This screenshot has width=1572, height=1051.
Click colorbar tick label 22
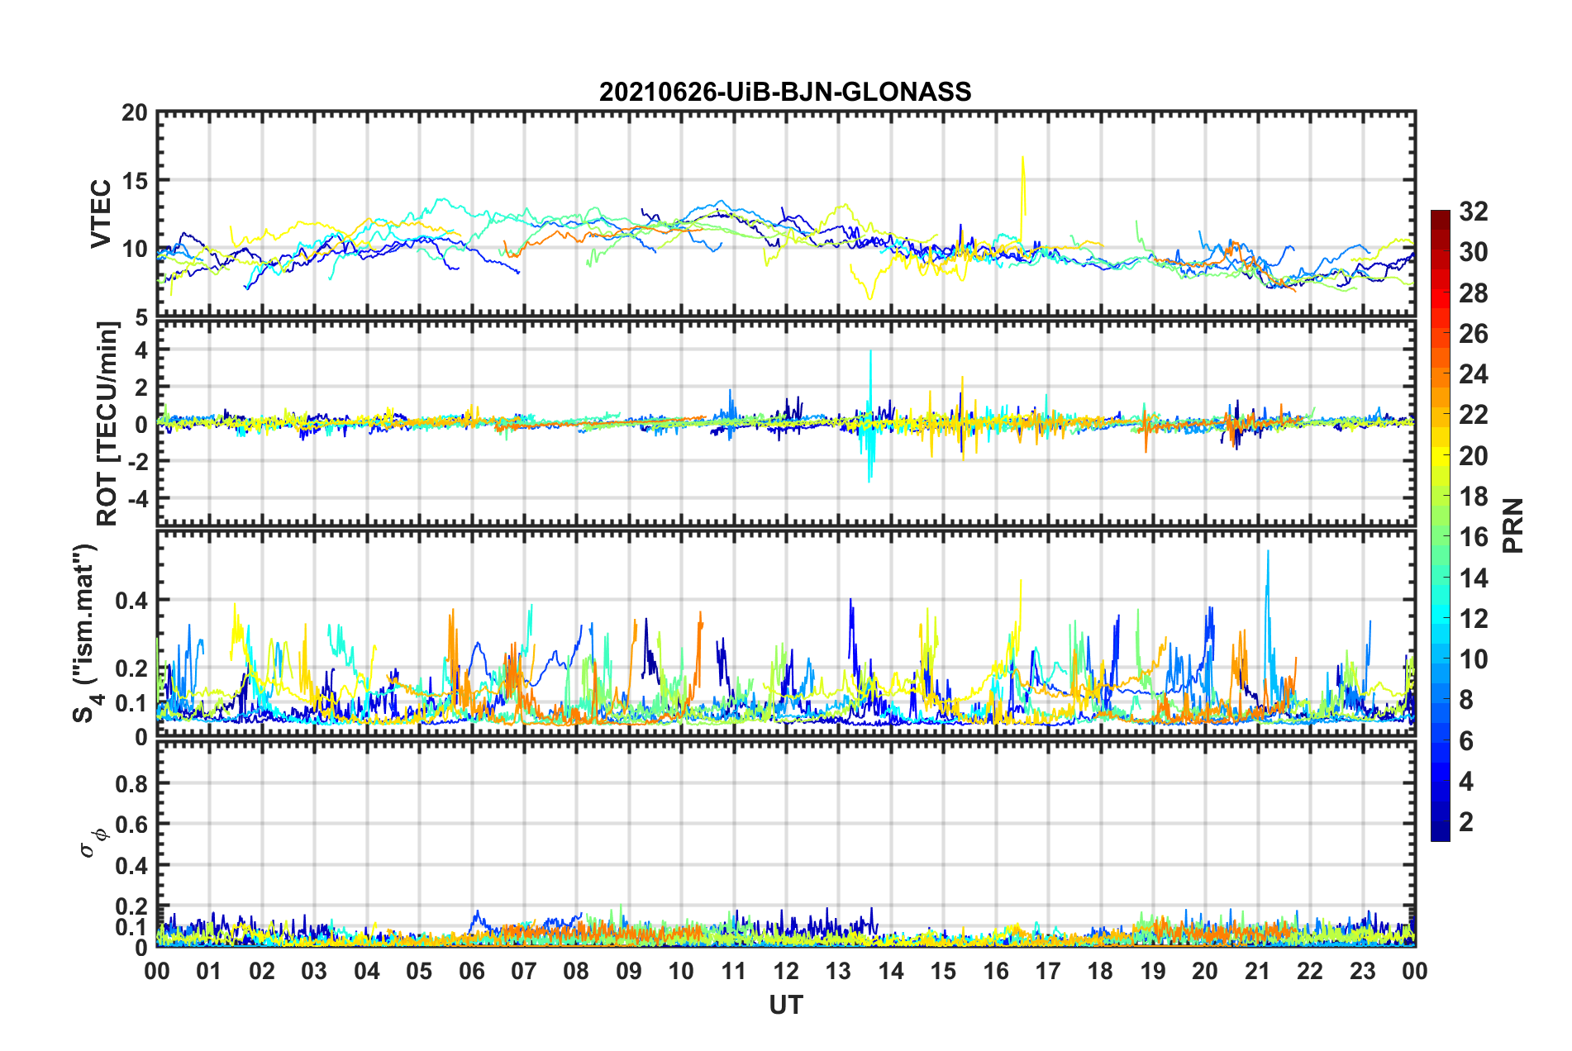[1474, 415]
